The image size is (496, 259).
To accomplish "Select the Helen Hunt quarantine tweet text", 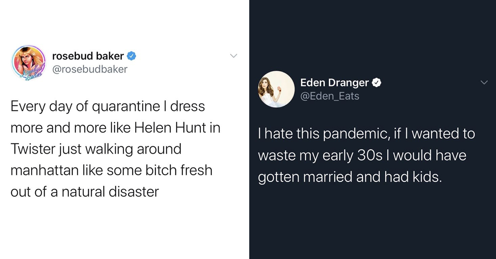I will point(115,149).
